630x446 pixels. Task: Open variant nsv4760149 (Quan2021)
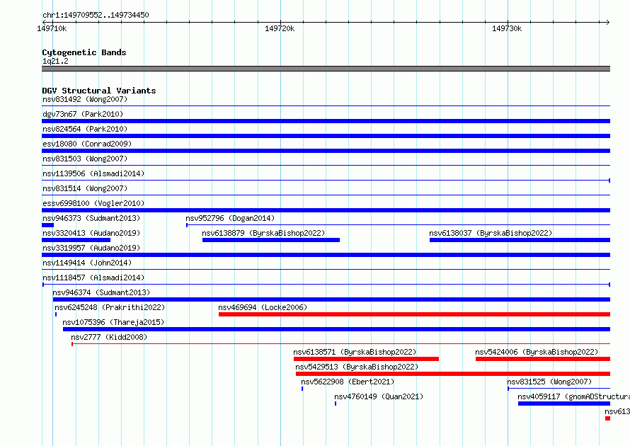[x=379, y=396]
